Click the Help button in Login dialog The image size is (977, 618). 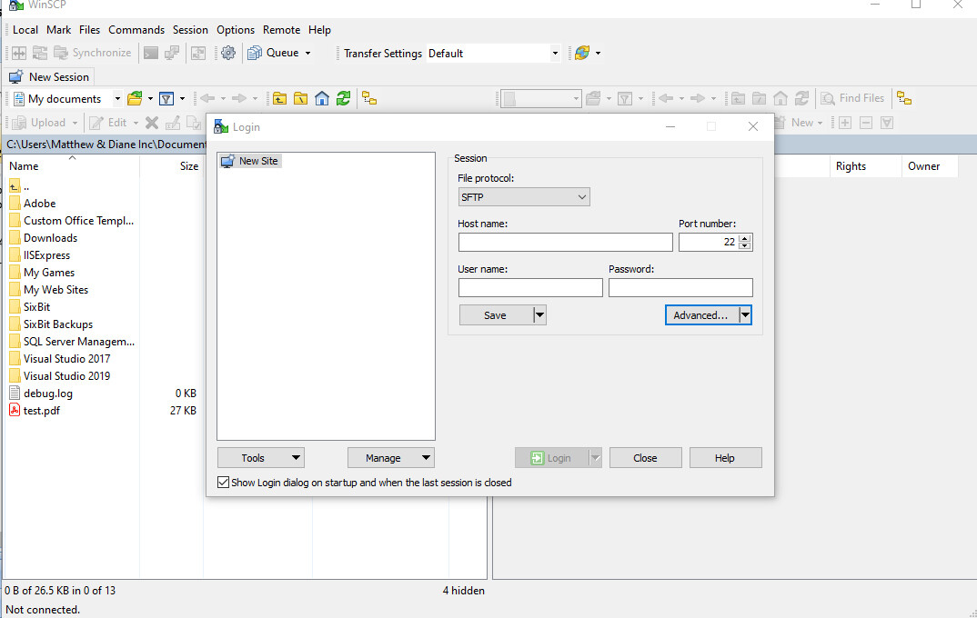click(x=725, y=458)
